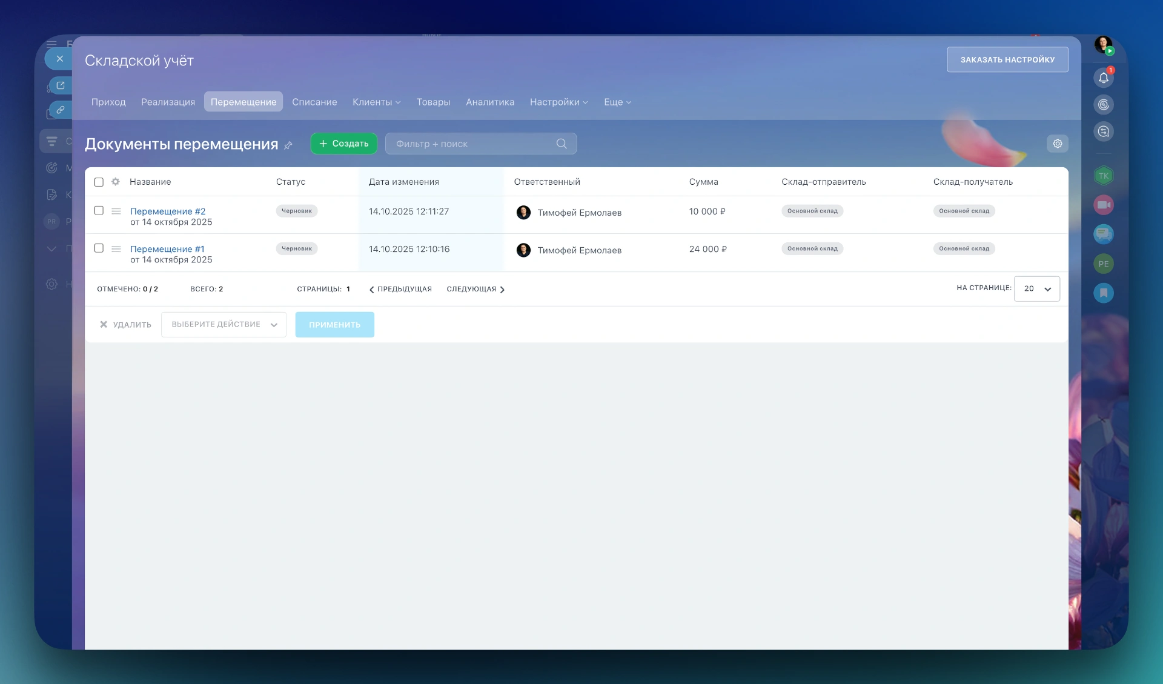Click the search magnifier icon in filter
This screenshot has height=684, width=1163.
(562, 144)
